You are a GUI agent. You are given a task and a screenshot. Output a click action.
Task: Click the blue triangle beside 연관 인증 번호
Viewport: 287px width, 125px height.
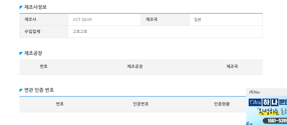tap(21, 90)
